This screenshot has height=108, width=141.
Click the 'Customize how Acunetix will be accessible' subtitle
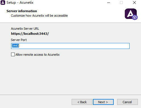pyautogui.click(x=39, y=16)
